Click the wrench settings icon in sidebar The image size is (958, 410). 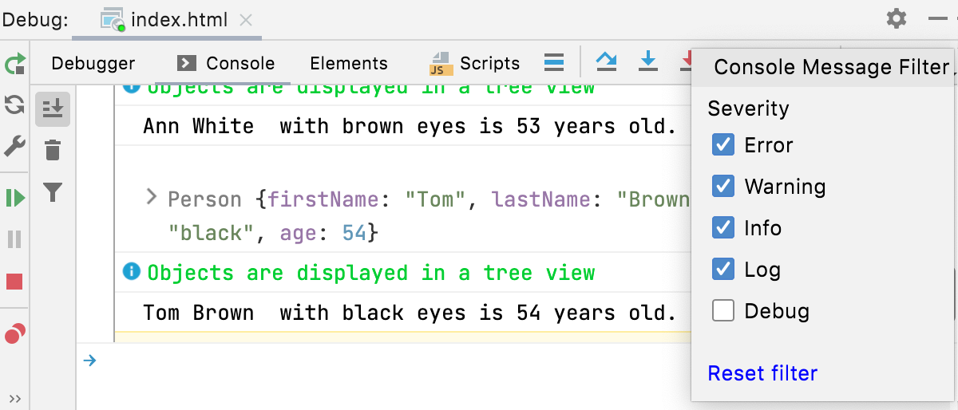coord(15,147)
